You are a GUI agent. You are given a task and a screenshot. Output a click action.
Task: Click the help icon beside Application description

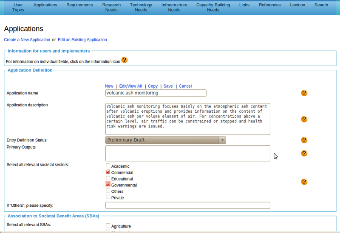pos(304,119)
